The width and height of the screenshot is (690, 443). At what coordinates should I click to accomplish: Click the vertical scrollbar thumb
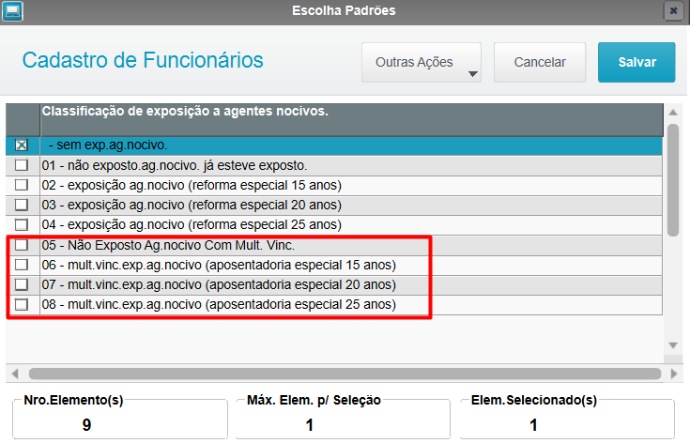tap(673, 180)
